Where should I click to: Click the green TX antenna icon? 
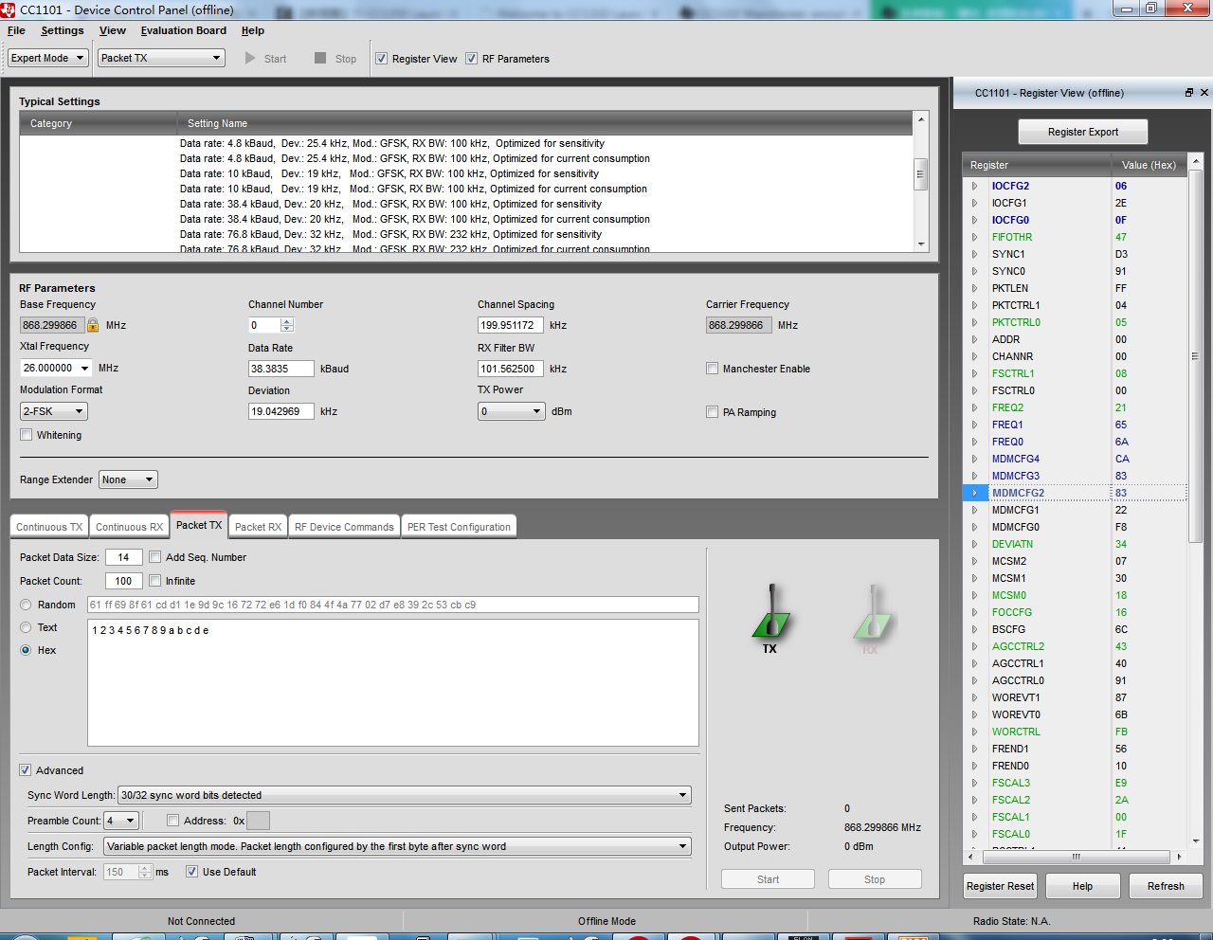pos(771,611)
